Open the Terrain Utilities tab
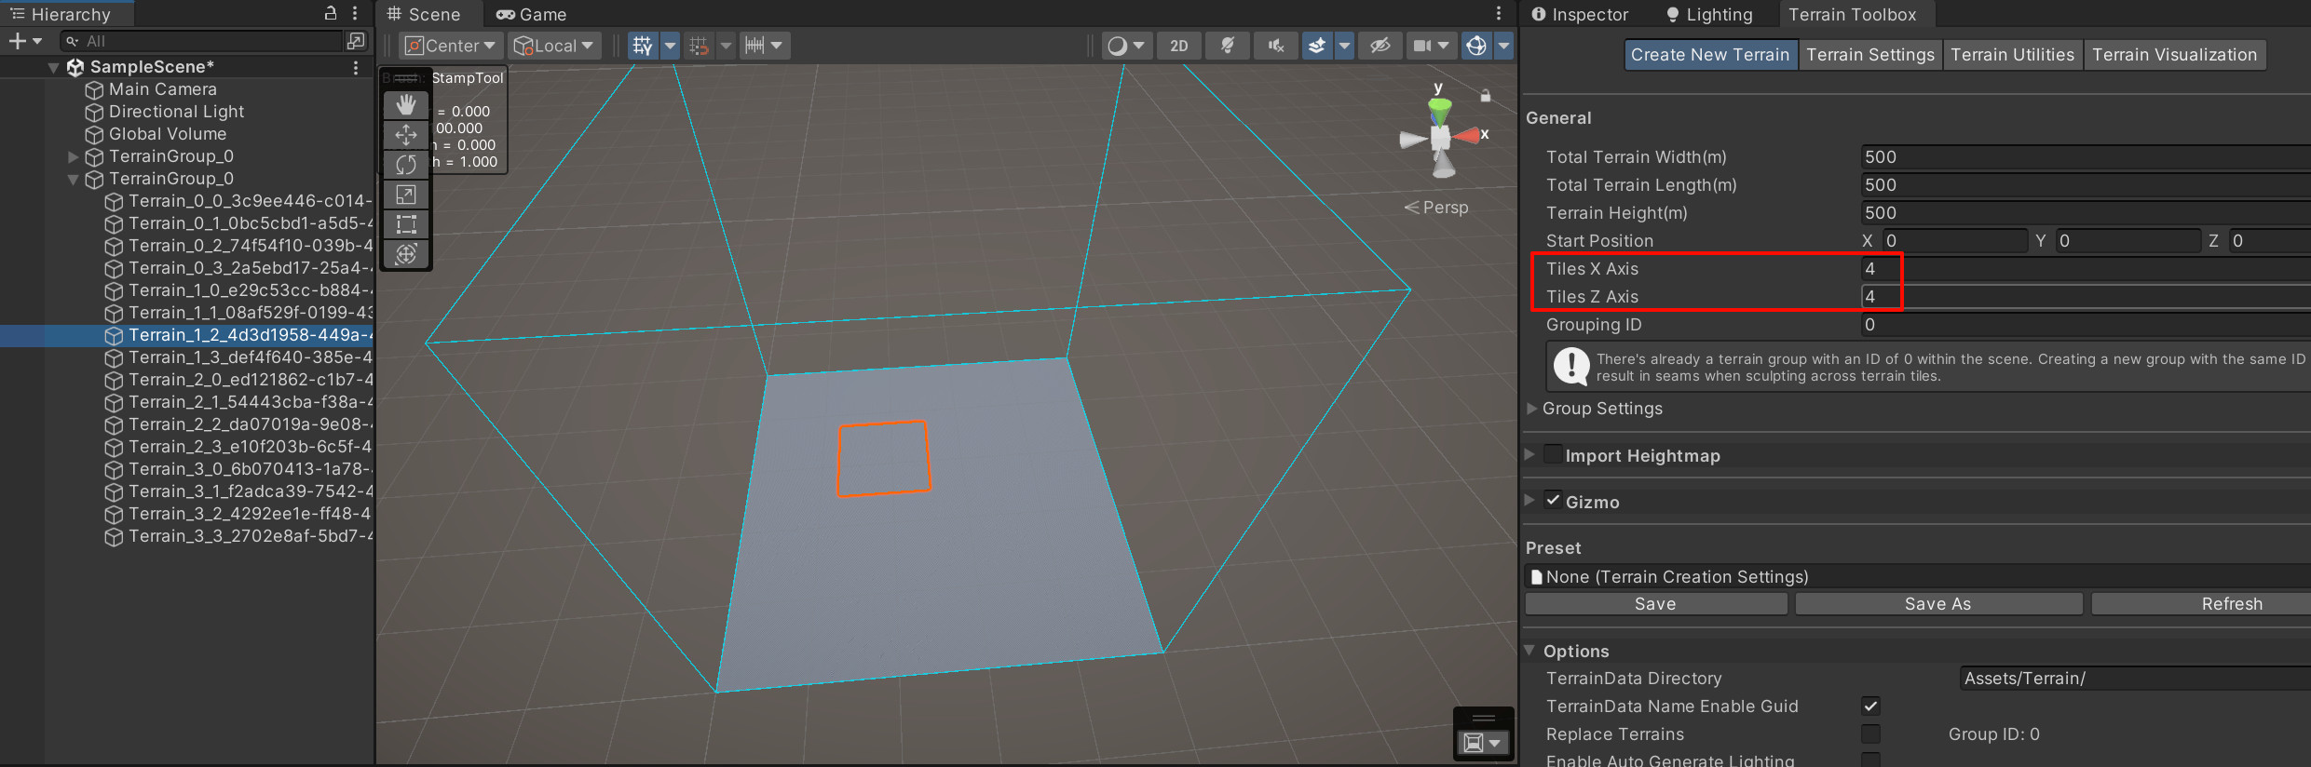This screenshot has height=767, width=2311. [2013, 55]
